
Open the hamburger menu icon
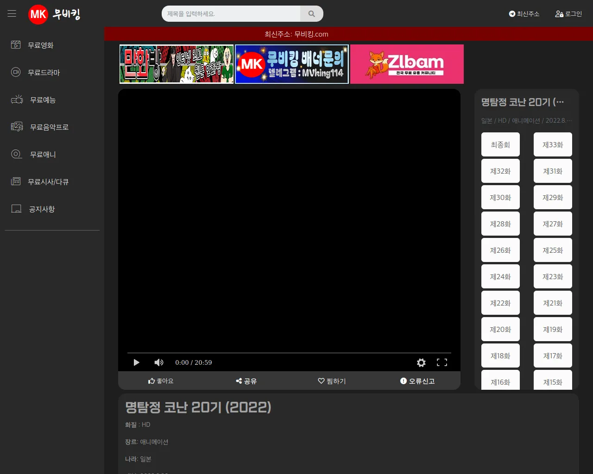12,13
